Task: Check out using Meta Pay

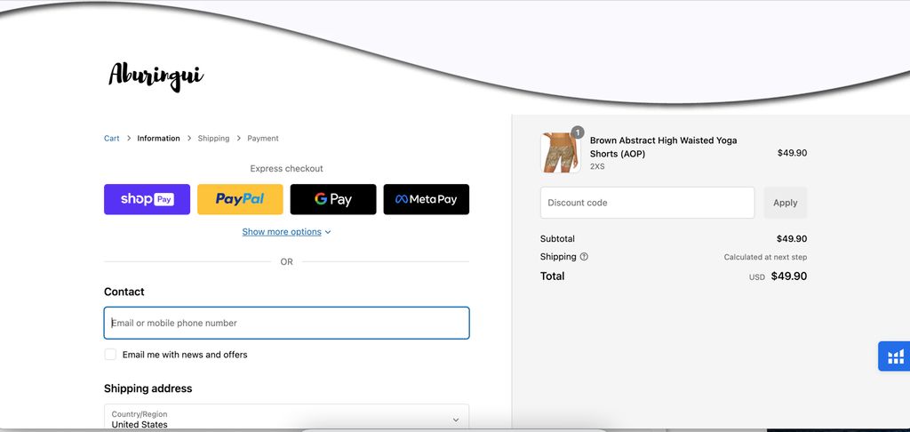Action: pos(426,199)
